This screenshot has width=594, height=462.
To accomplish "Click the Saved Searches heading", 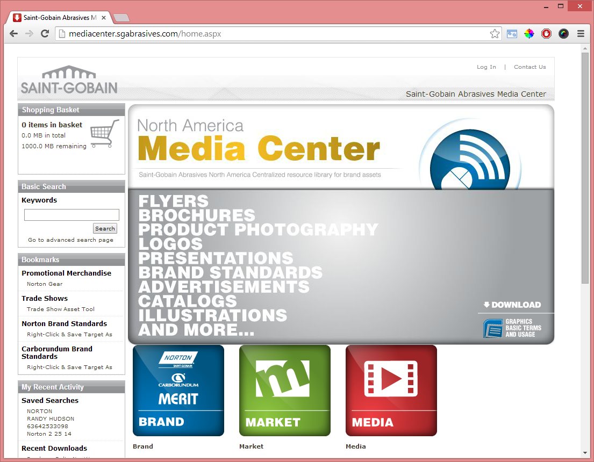I will [50, 400].
